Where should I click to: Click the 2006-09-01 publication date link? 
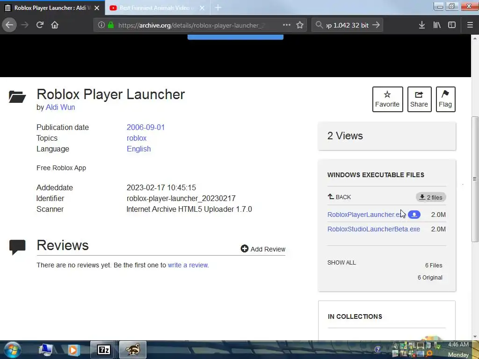pyautogui.click(x=146, y=127)
